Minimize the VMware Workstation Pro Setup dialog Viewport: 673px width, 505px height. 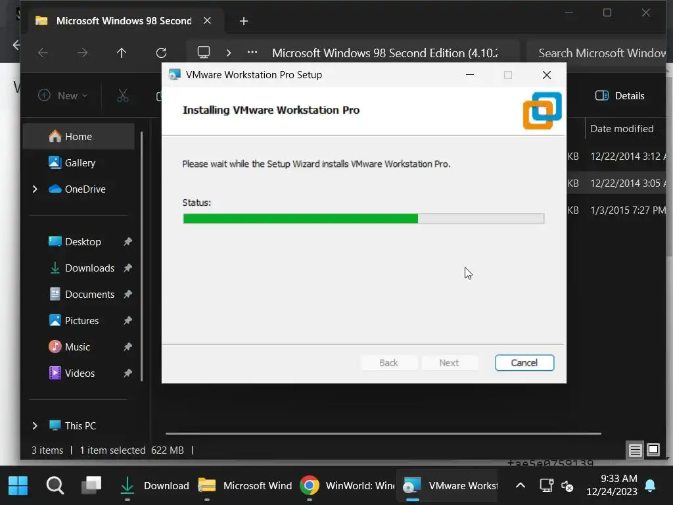point(470,75)
